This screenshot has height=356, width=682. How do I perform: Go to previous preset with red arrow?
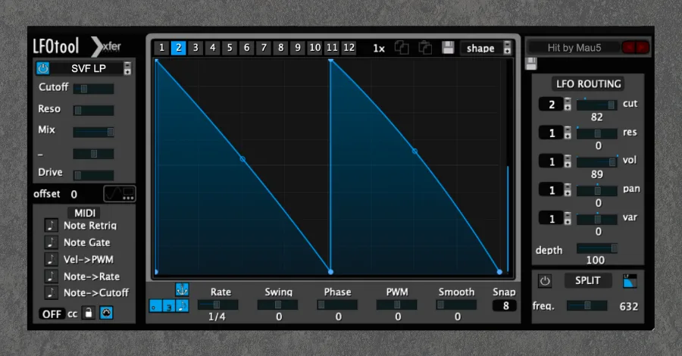(x=628, y=48)
